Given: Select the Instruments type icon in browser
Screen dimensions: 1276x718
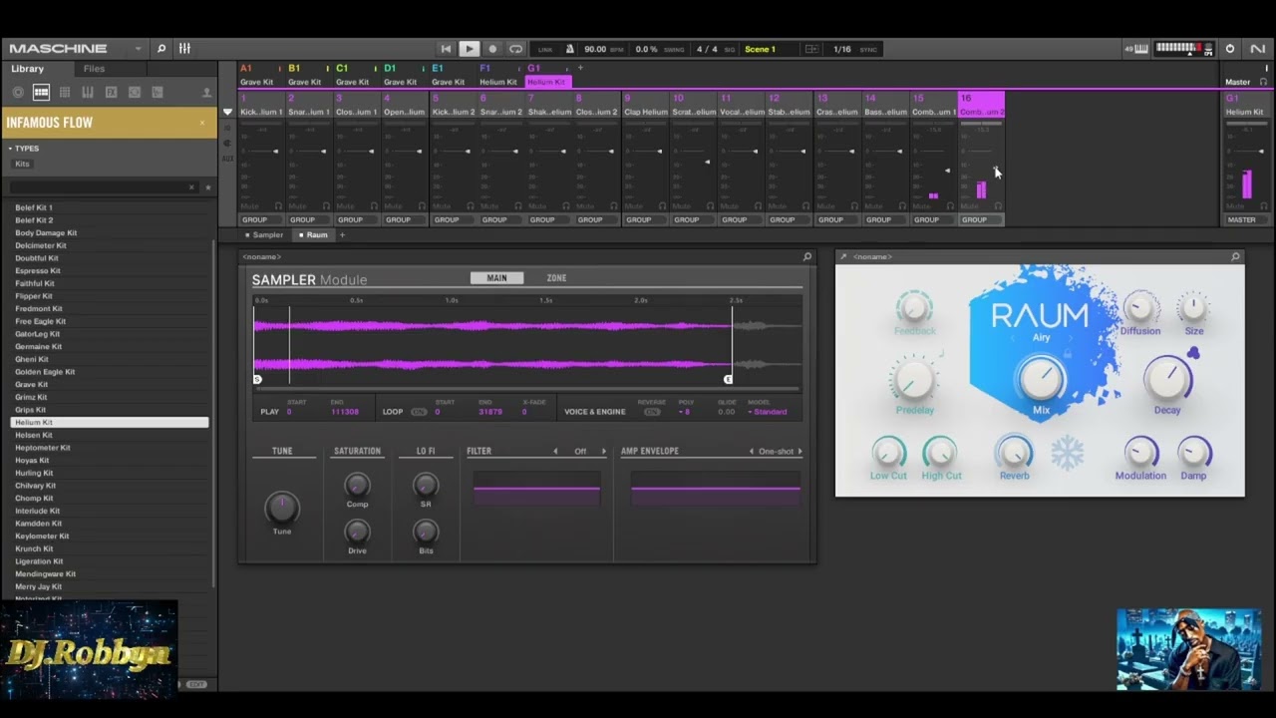Looking at the screenshot, I should point(88,92).
